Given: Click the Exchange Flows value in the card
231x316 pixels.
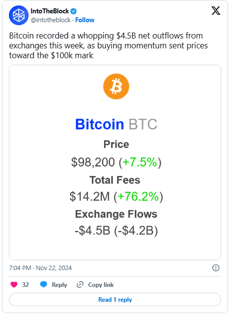Looking at the screenshot, I should 116,231.
